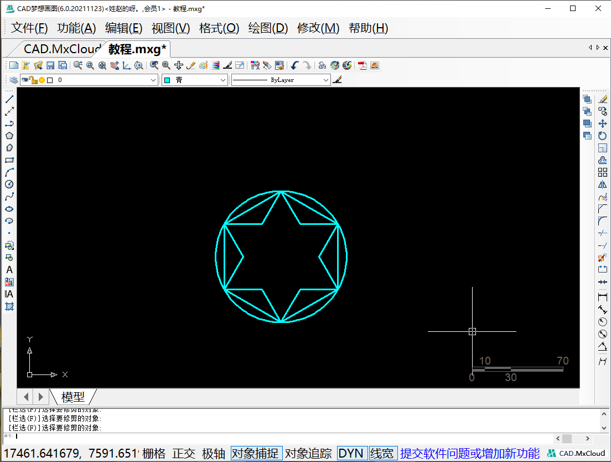Toggle 线宽 lineweight display
The height and width of the screenshot is (462, 611).
point(382,454)
